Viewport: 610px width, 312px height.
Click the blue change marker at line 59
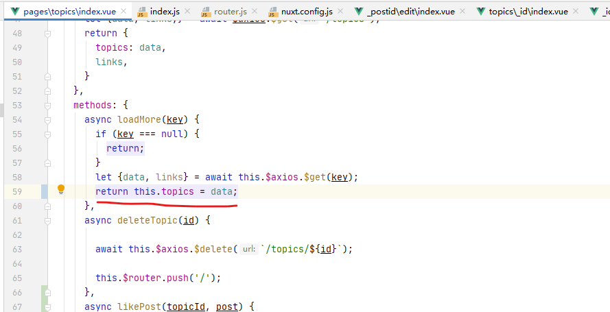click(45, 191)
